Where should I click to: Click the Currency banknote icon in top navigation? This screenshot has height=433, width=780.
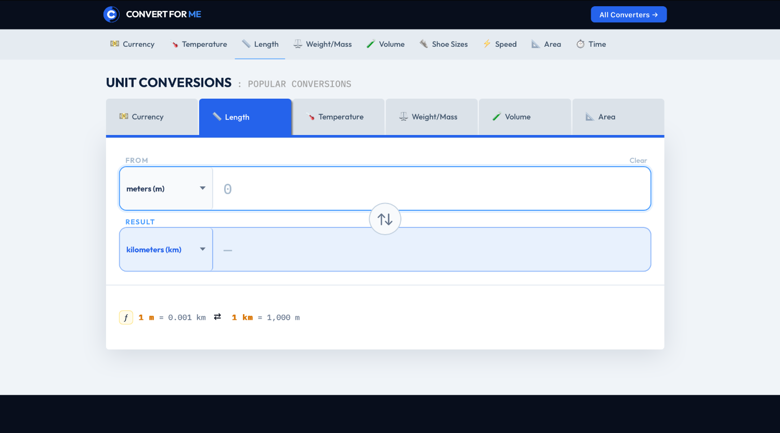(115, 44)
